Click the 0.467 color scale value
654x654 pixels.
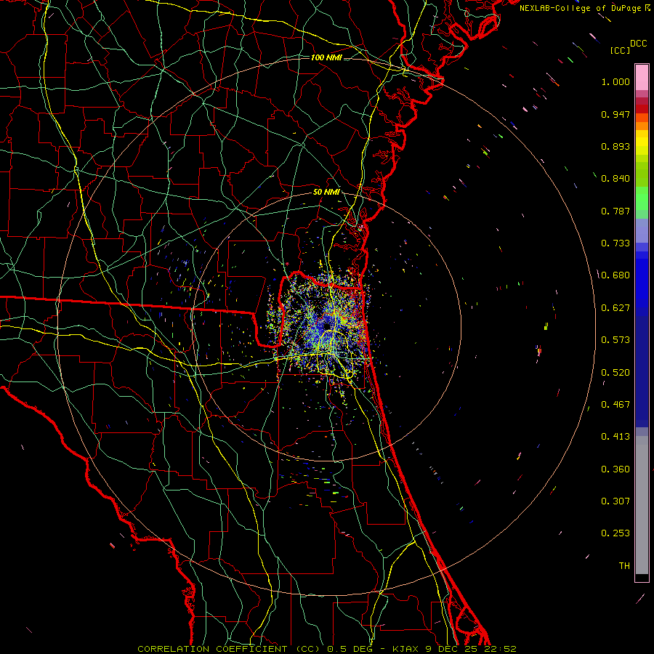coord(615,405)
